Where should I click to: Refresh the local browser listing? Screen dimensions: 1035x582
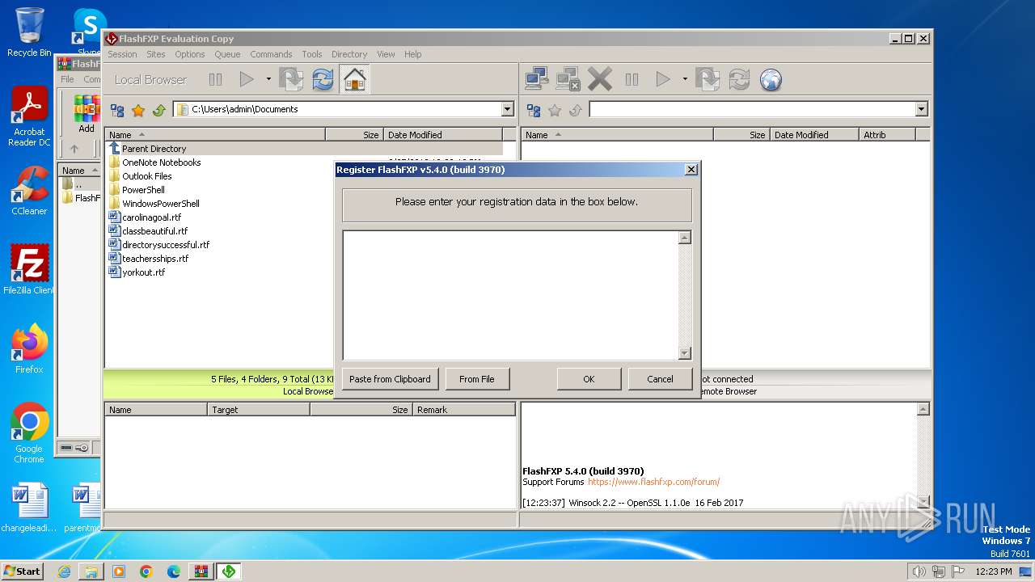[323, 79]
